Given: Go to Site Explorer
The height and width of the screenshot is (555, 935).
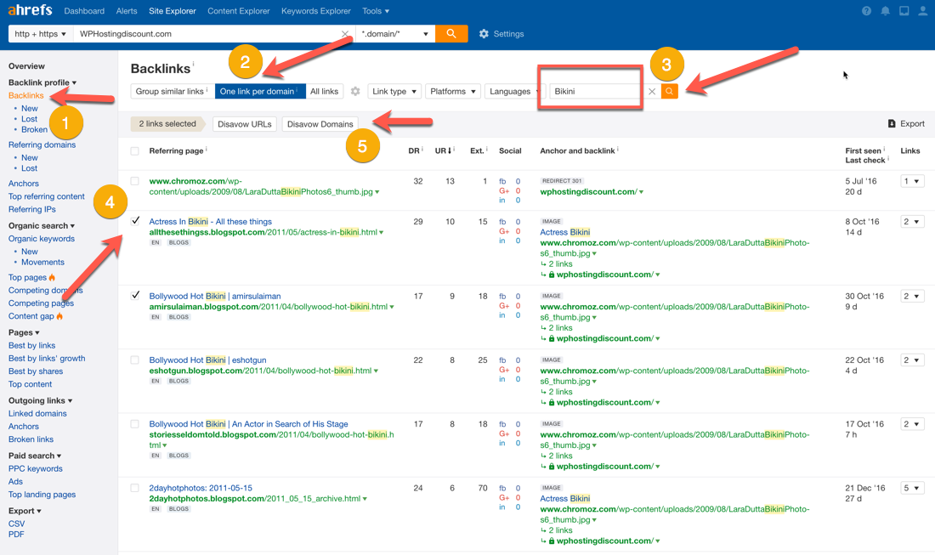Looking at the screenshot, I should pyautogui.click(x=173, y=11).
